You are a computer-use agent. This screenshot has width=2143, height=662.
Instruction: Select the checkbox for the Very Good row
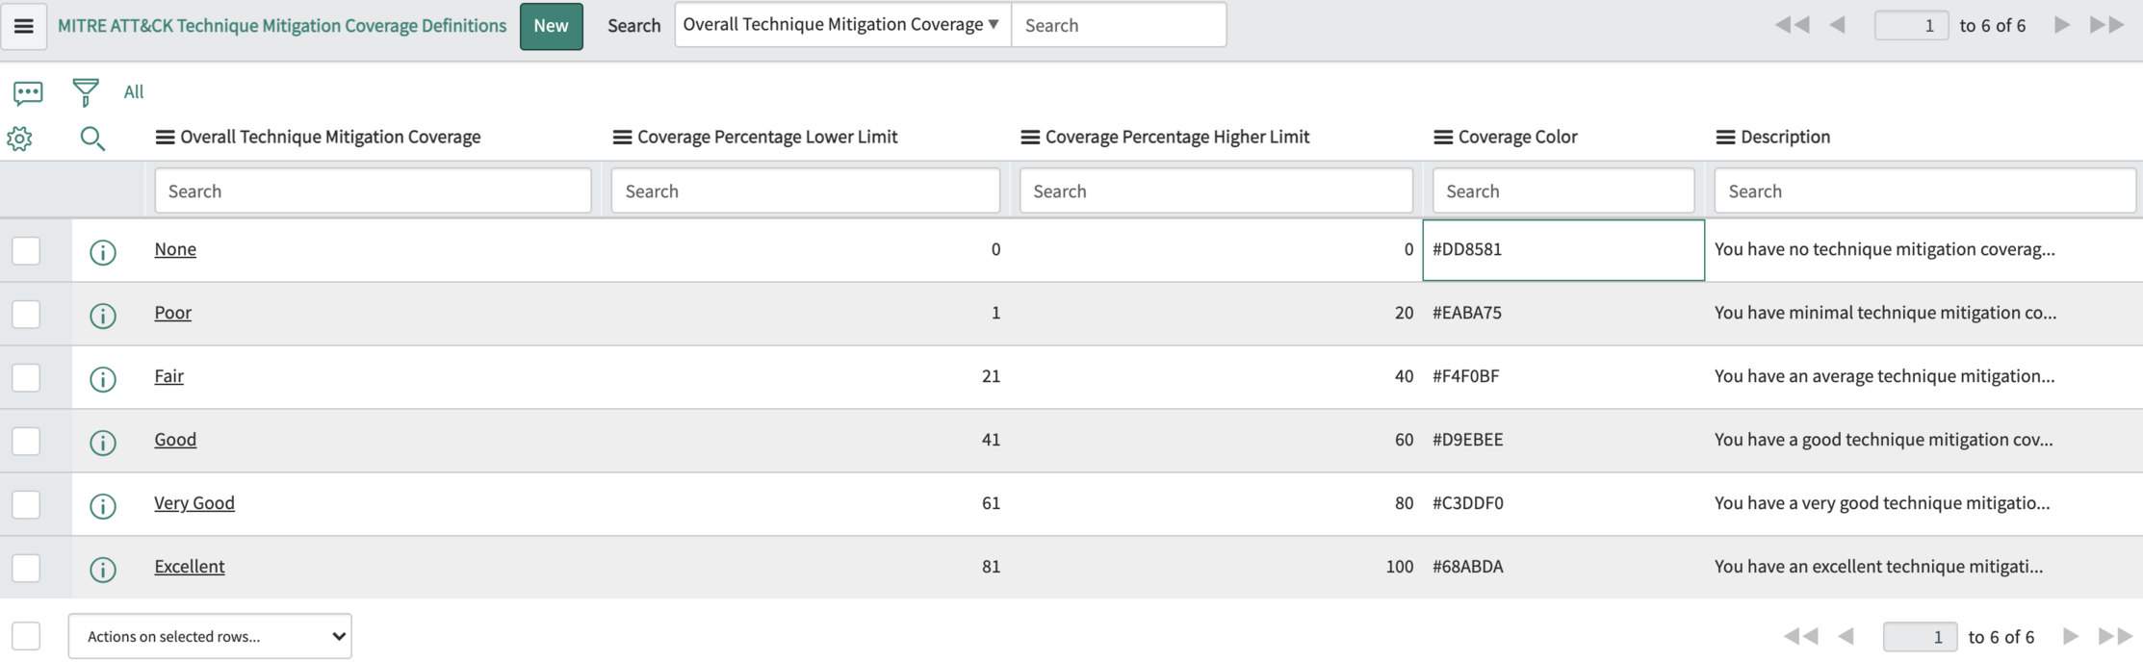pos(26,504)
